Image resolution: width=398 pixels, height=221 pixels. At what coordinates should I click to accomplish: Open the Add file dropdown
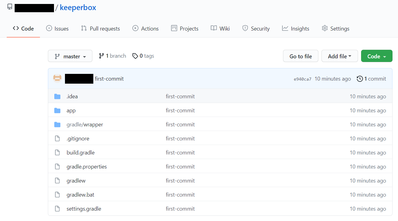point(340,56)
